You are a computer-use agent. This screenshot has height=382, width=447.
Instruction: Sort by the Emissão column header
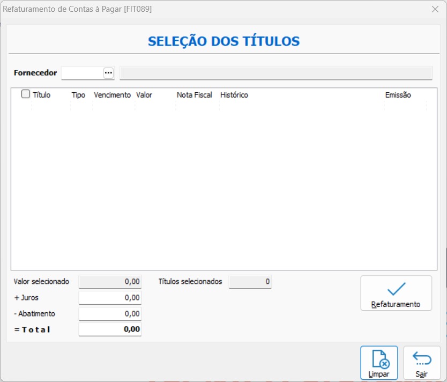(x=398, y=95)
